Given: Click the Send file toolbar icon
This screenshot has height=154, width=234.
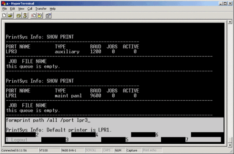Looking at the screenshot, I should click(33, 16).
